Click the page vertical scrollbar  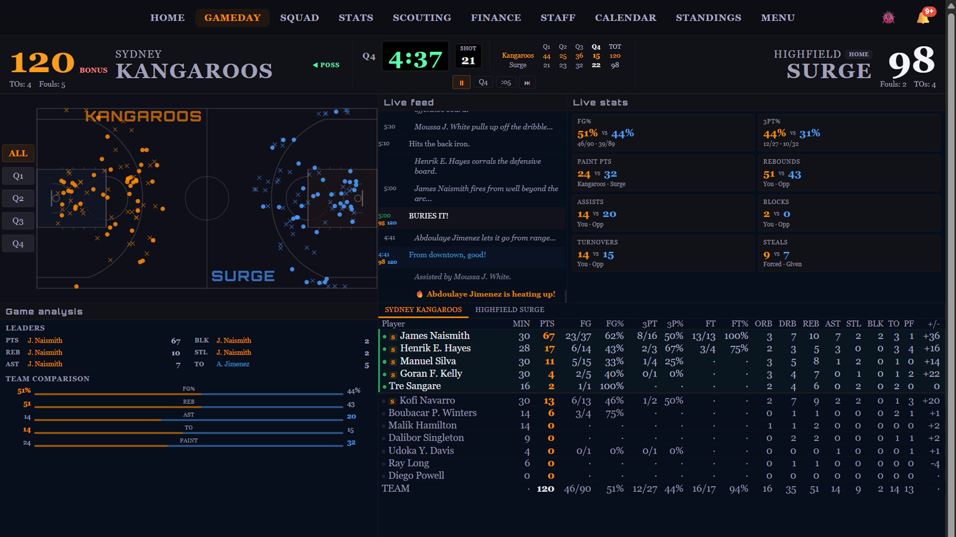[x=951, y=268]
